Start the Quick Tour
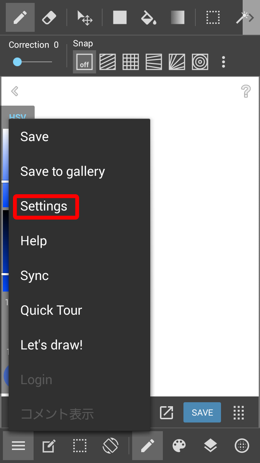This screenshot has height=463, width=260. click(51, 310)
